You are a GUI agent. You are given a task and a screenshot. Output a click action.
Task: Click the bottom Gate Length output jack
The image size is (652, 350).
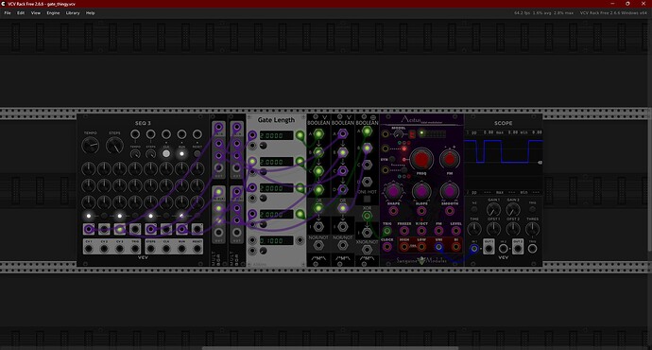[300, 240]
